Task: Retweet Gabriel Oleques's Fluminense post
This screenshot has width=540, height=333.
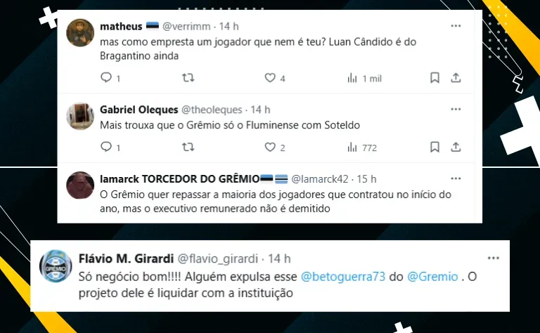Action: [188, 148]
